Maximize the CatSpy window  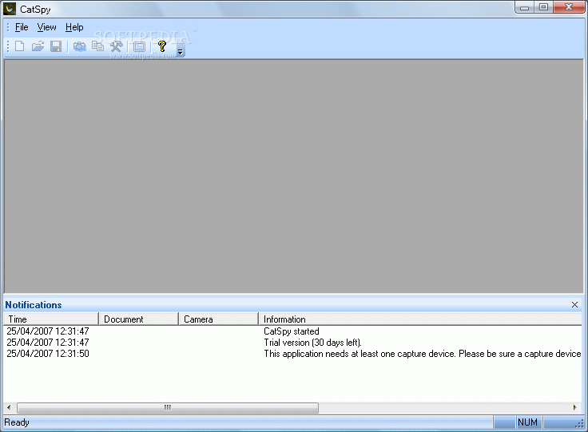(x=543, y=7)
